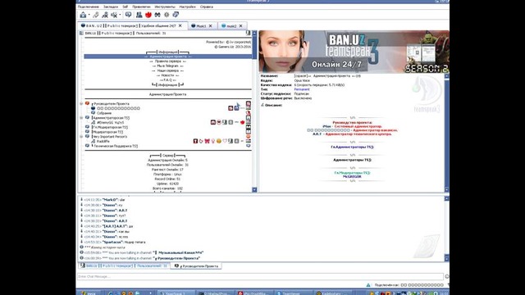This screenshot has width=525, height=295.
Task: Select the Модераторская TS channel
Action: tap(107, 132)
